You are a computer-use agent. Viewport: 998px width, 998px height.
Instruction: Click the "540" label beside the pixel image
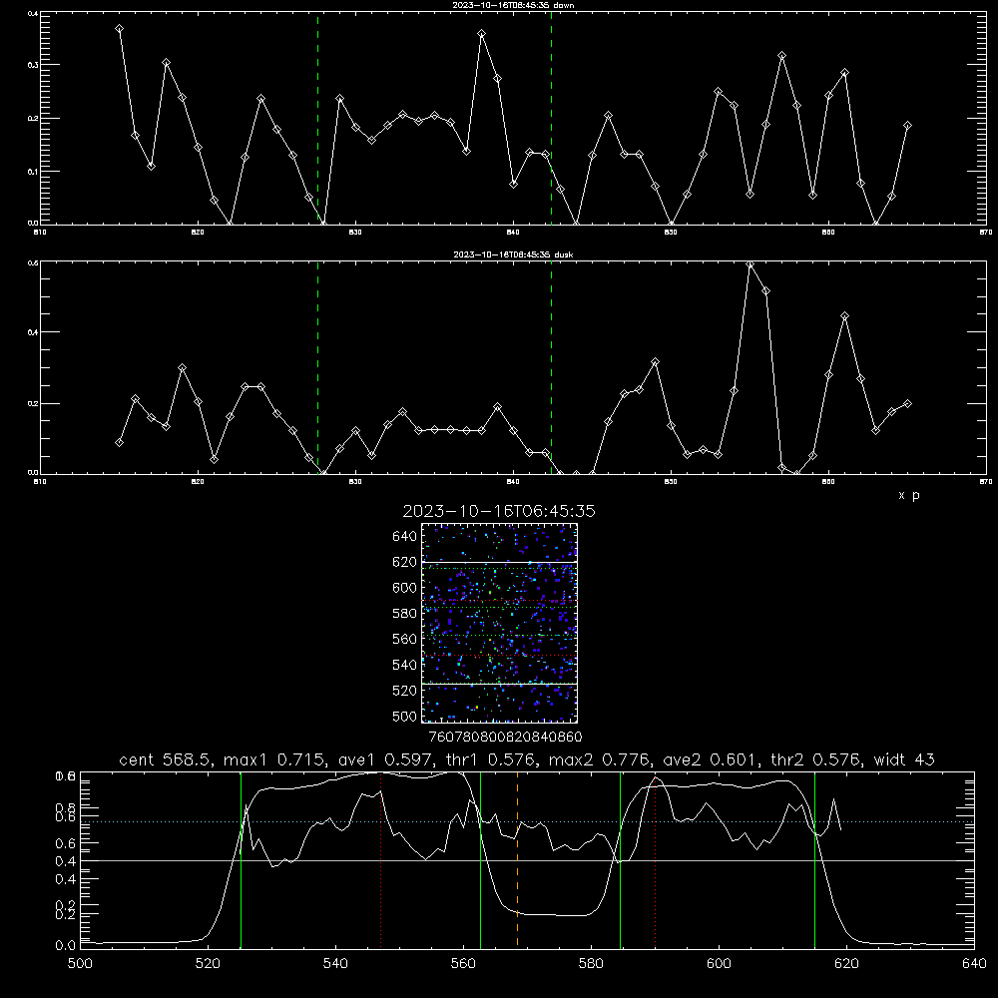pyautogui.click(x=405, y=665)
